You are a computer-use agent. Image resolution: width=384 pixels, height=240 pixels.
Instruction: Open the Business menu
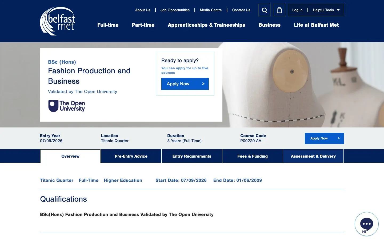coord(270,25)
